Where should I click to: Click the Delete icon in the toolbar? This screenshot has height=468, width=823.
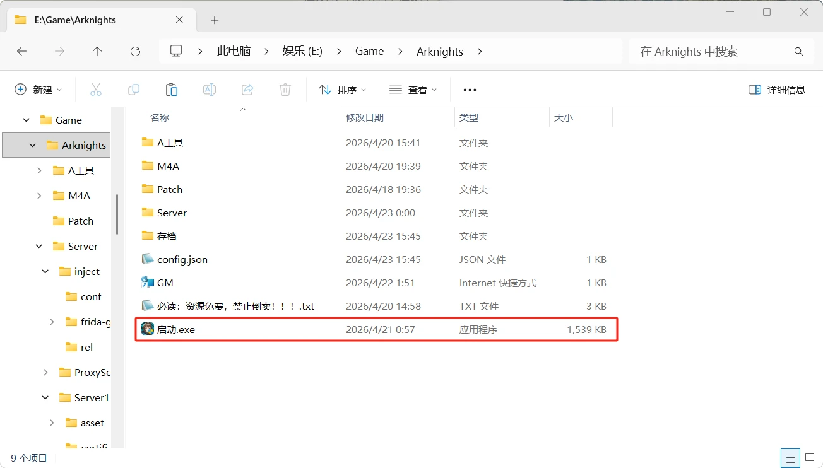(x=285, y=89)
